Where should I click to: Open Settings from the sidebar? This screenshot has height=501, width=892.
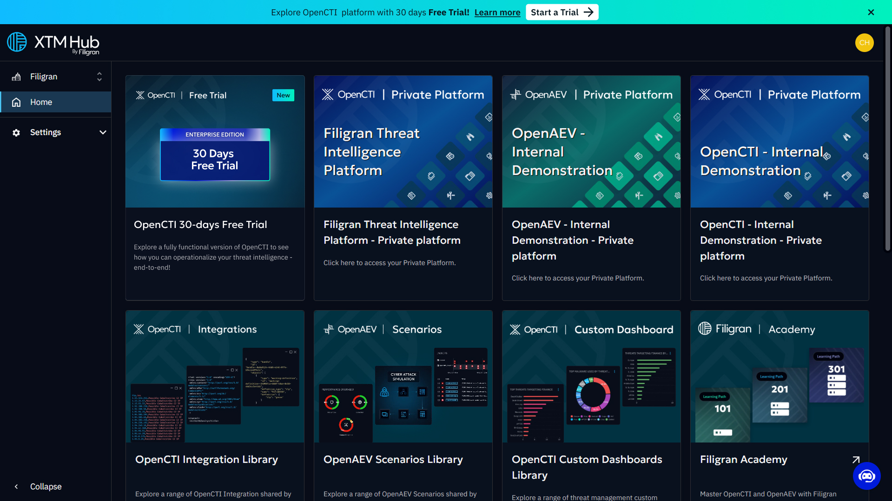coord(46,132)
